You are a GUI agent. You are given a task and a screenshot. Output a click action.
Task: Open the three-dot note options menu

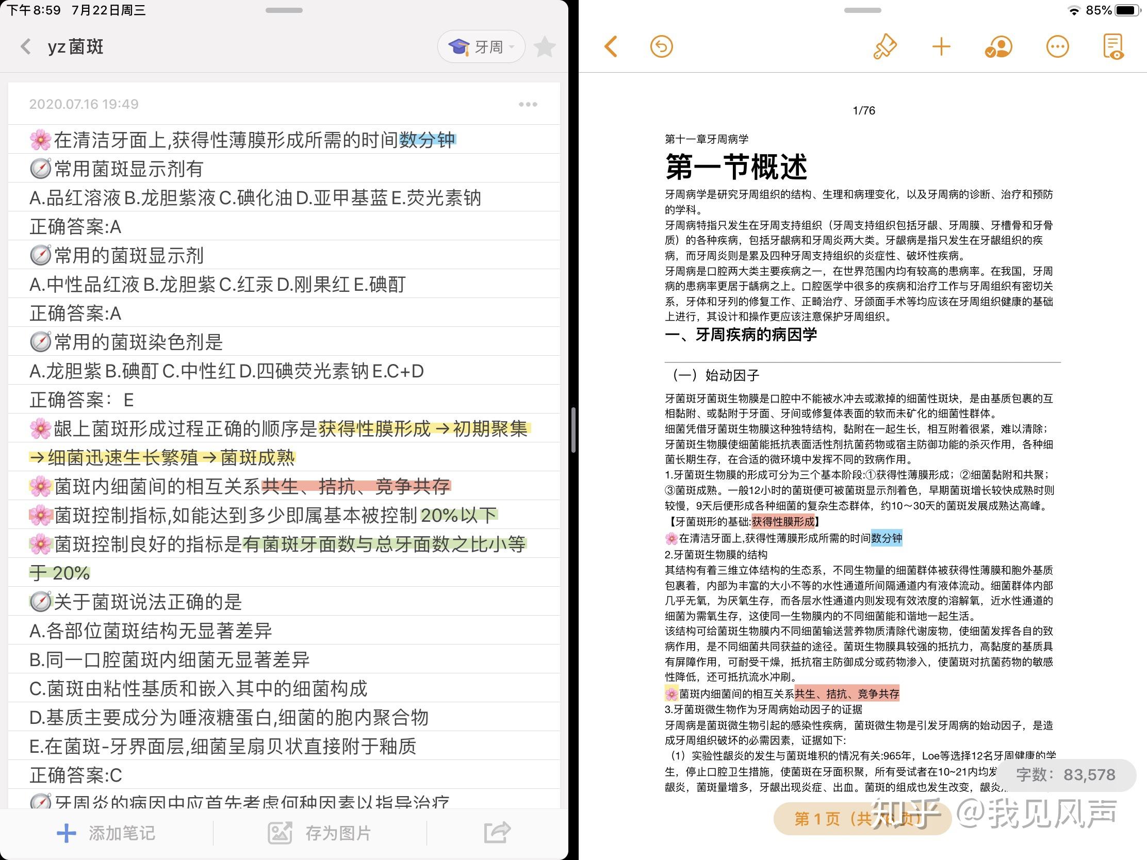point(528,104)
